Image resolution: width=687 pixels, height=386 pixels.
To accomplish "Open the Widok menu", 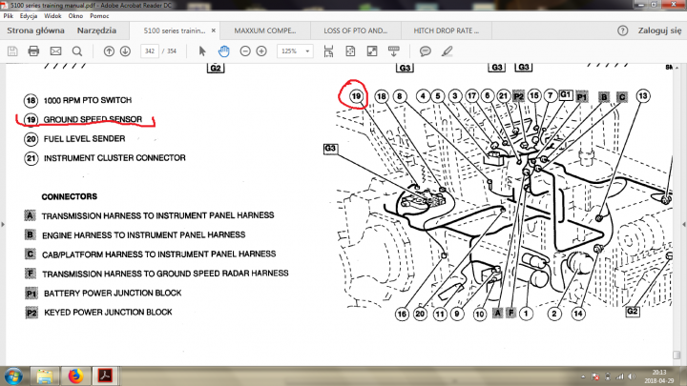I will (x=55, y=18).
